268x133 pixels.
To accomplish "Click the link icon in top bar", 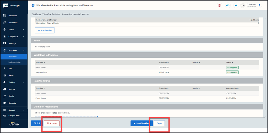I will point(228,5).
